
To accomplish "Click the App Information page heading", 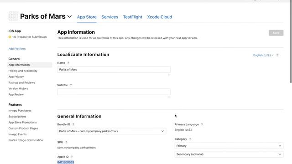I will pos(76,32).
